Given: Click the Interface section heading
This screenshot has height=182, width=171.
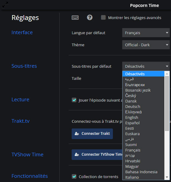Looking at the screenshot, I should 22,32.
